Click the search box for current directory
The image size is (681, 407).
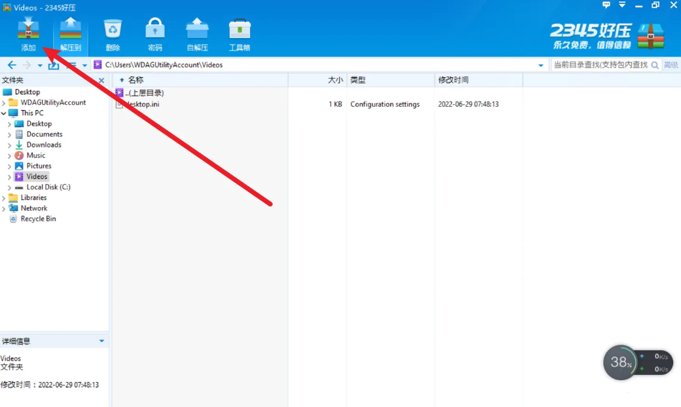[600, 65]
